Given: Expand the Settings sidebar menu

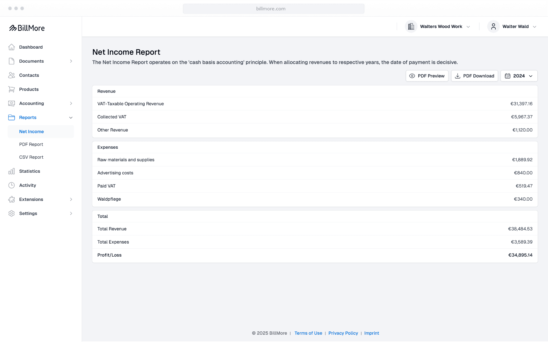Looking at the screenshot, I should point(71,213).
